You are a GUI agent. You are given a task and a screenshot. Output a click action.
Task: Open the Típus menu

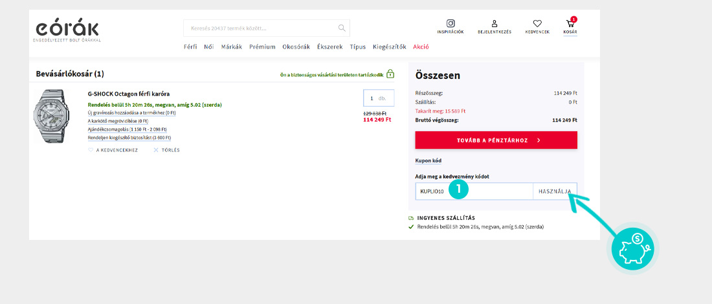point(357,47)
